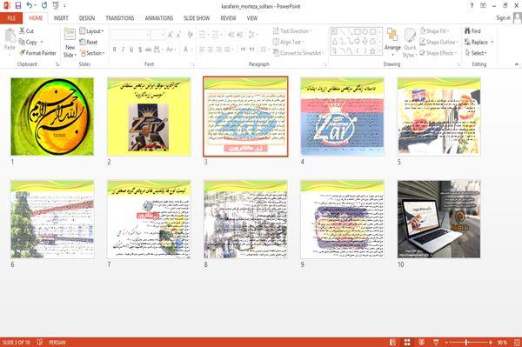Reset slide with the Reset command
The height and width of the screenshot is (347, 522).
(89, 43)
